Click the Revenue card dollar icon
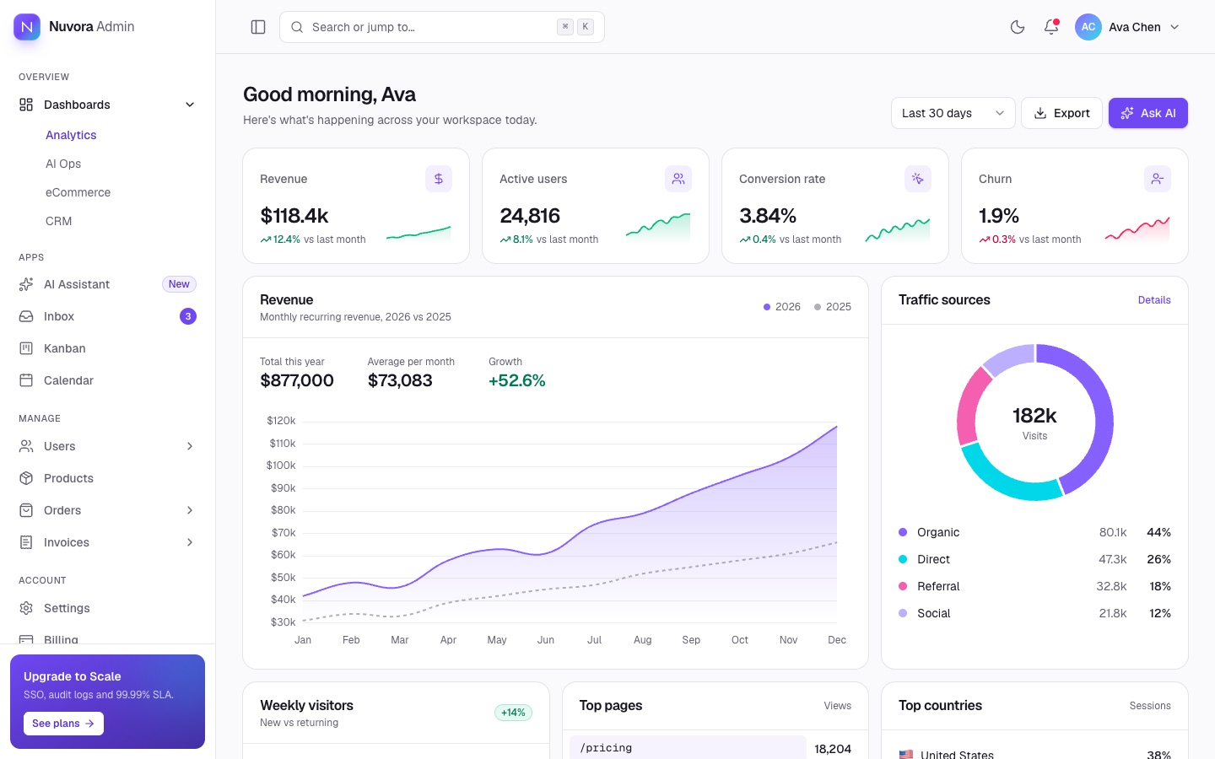1215x759 pixels. (x=439, y=179)
